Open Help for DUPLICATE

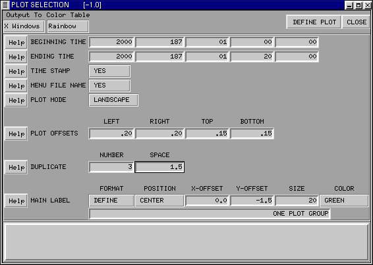[16, 167]
